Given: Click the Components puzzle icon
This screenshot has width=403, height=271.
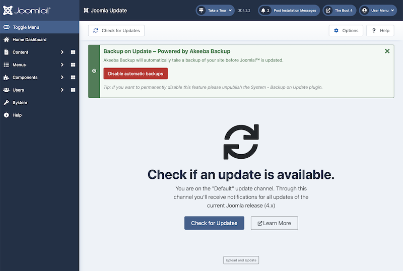Looking at the screenshot, I should tap(7, 78).
